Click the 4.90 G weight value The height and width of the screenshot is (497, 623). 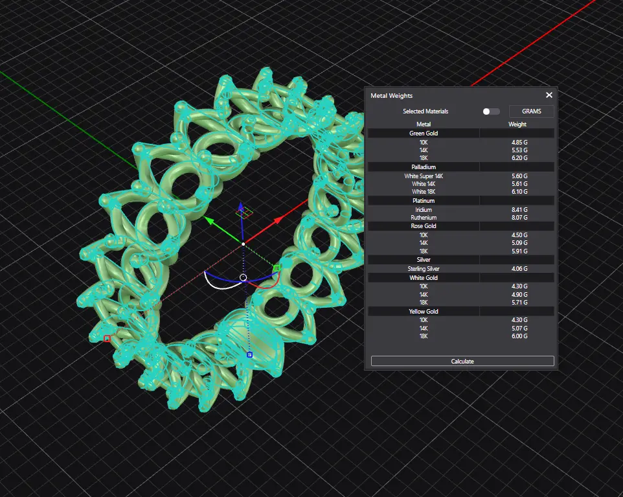pyautogui.click(x=519, y=295)
